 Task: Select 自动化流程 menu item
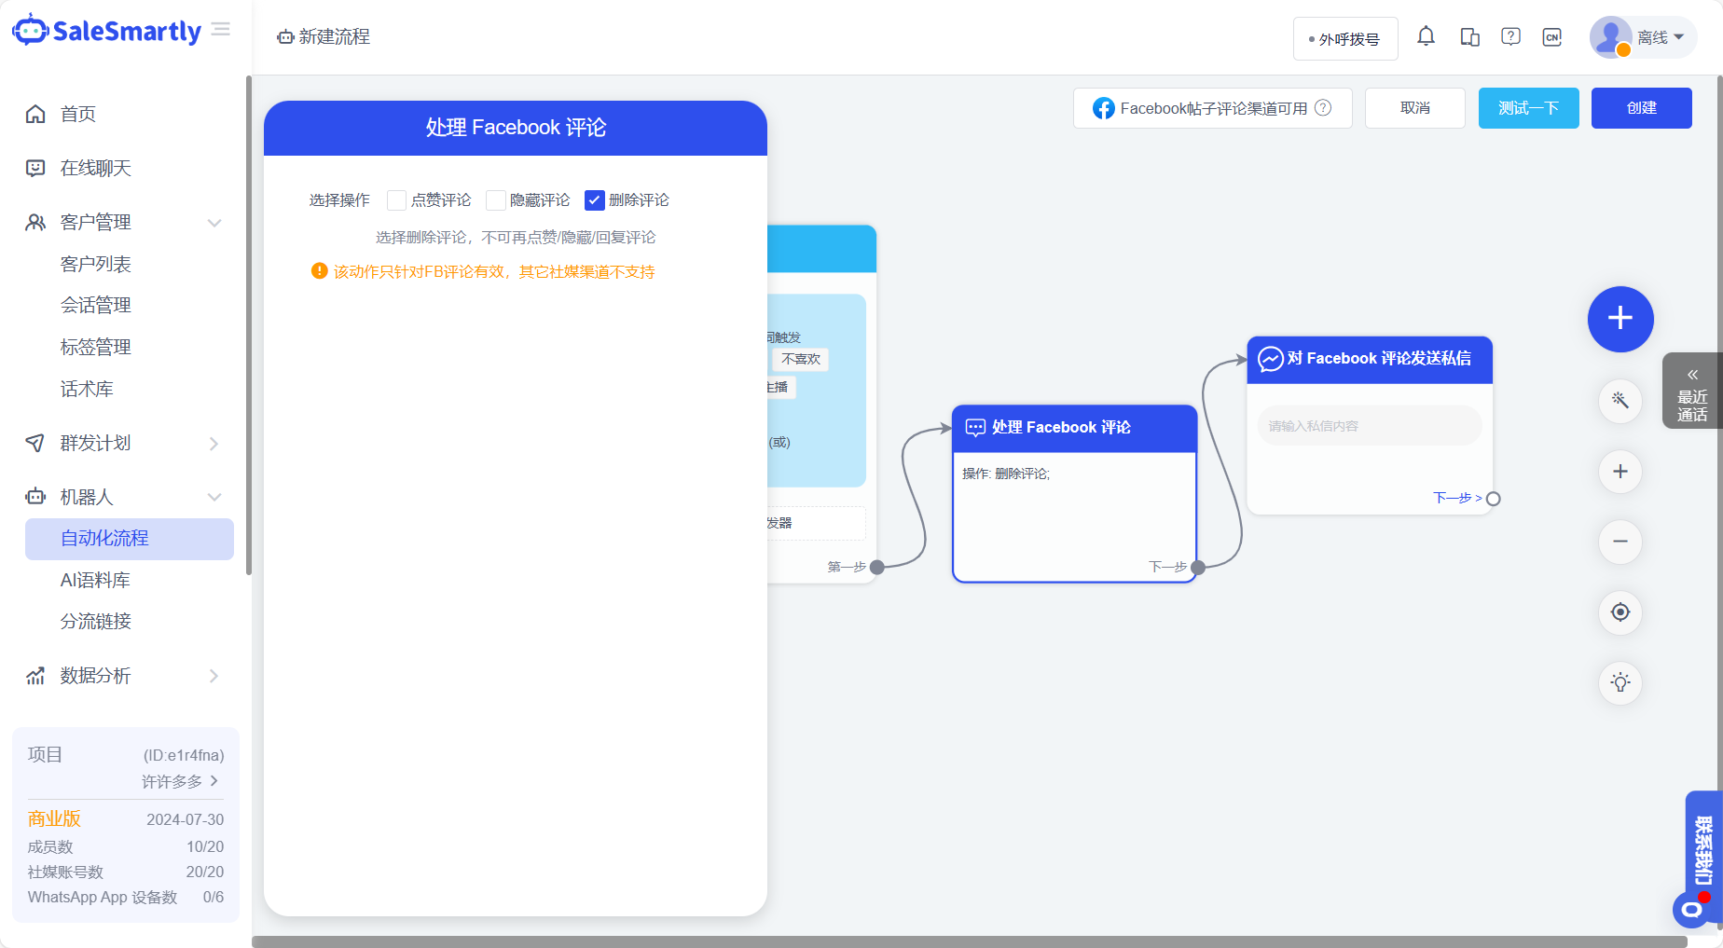pos(130,539)
